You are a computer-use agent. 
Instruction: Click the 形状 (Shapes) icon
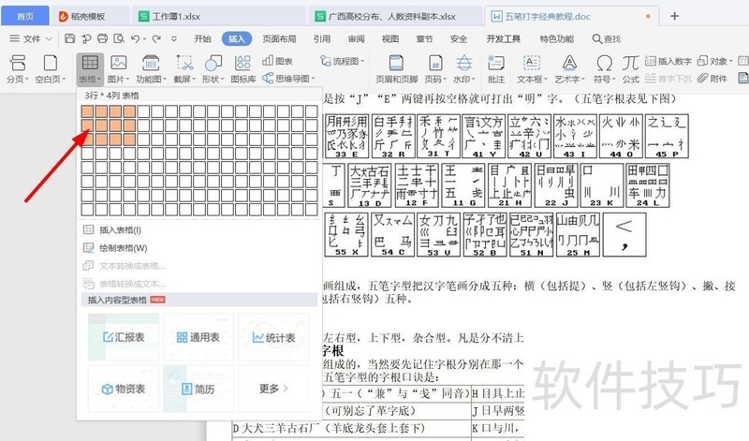[x=213, y=63]
